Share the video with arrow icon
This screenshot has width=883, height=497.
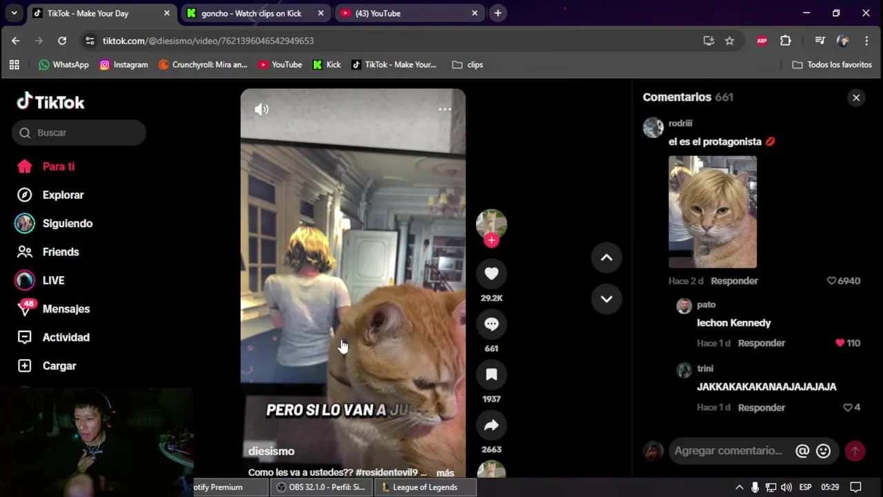coord(491,425)
